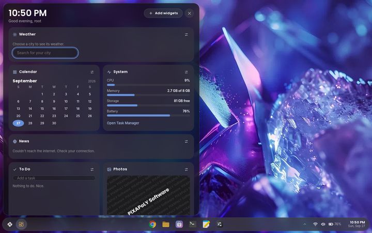Click the volume speaker tray icon
This screenshot has height=233, width=372.
point(323,224)
